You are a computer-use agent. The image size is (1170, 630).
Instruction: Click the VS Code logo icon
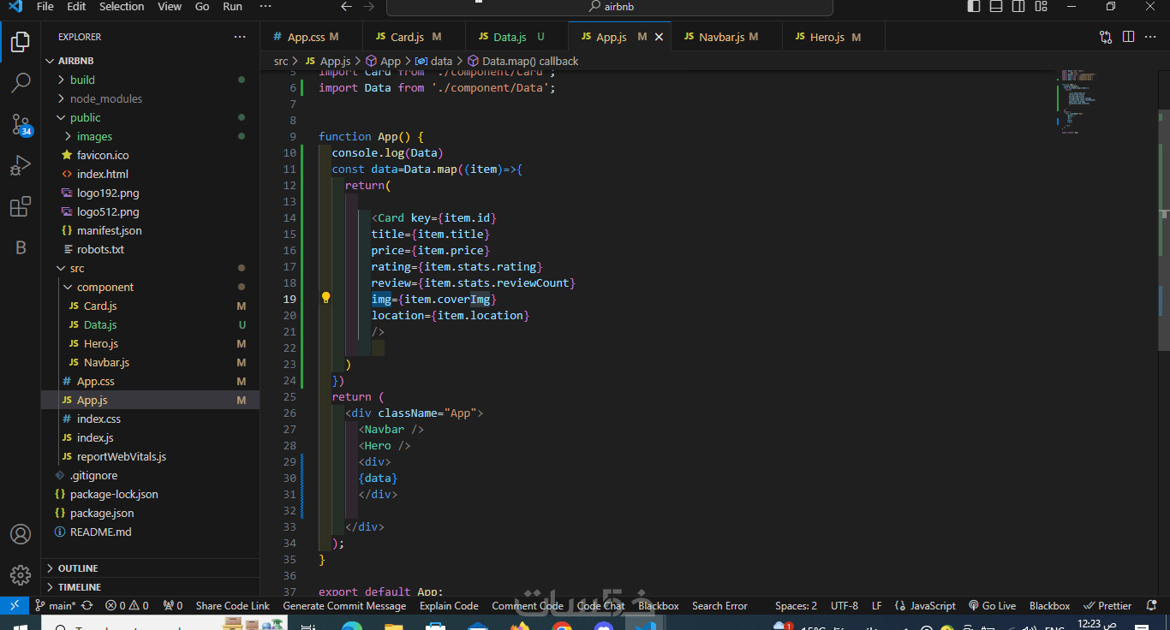15,7
